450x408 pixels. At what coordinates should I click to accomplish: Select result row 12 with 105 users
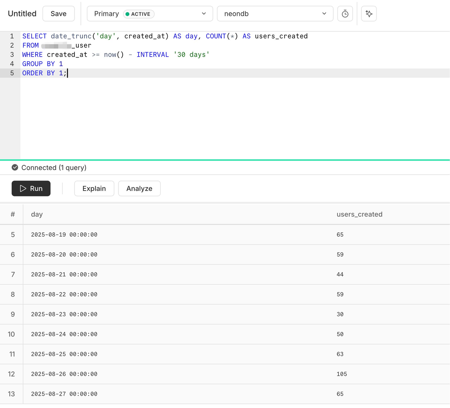(x=225, y=374)
